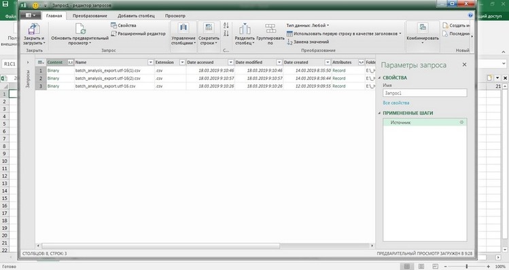Click the table corner menu icon
Viewport: 509px width, 270px height.
[41, 62]
